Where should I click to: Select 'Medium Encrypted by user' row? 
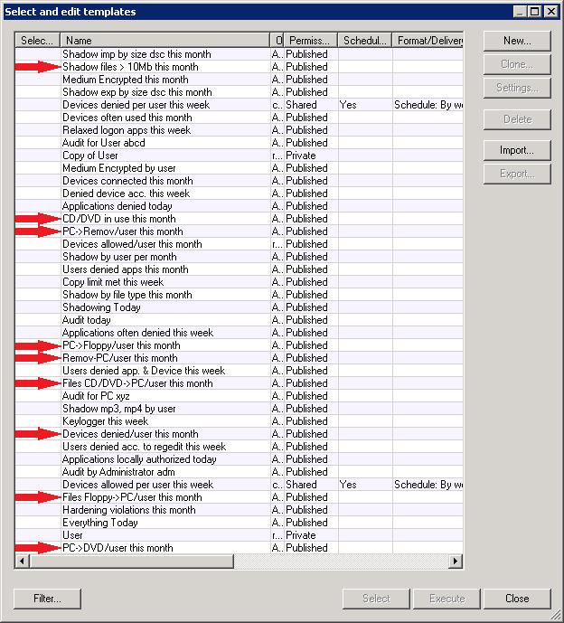pos(240,168)
